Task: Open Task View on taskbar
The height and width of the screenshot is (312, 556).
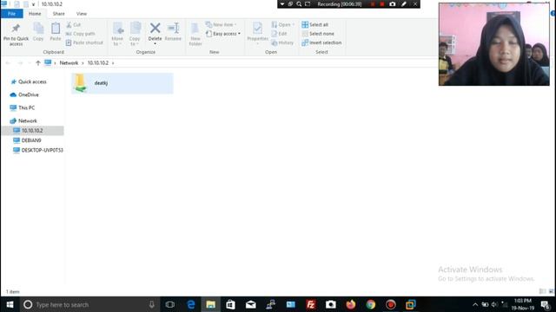Action: [170, 304]
